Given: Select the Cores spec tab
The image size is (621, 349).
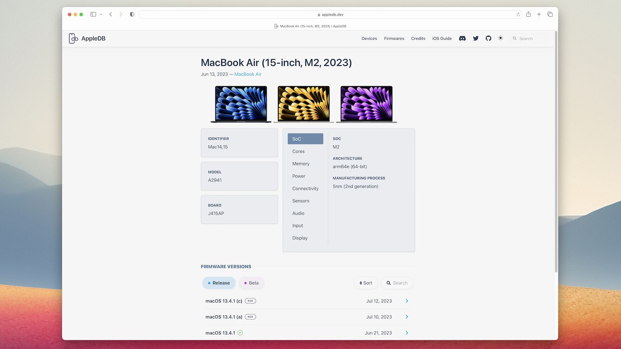Looking at the screenshot, I should (305, 151).
